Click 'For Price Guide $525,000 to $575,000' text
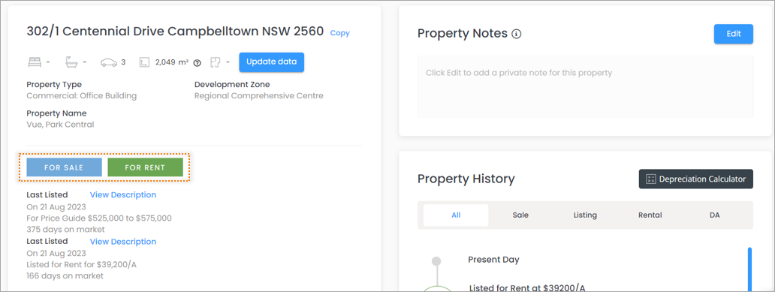Viewport: 775px width, 292px height. (99, 218)
